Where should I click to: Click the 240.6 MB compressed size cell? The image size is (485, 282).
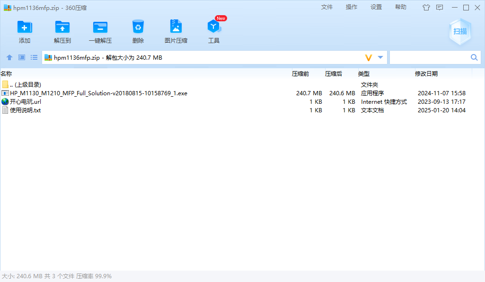342,93
